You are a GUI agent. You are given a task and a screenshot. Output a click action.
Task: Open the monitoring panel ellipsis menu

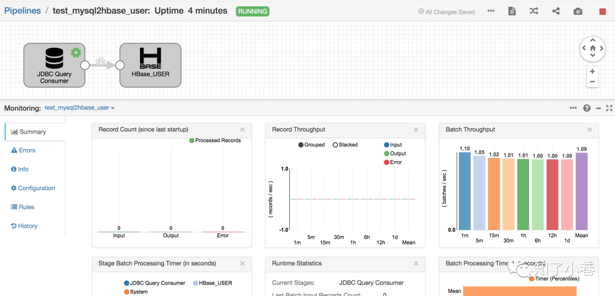point(573,108)
